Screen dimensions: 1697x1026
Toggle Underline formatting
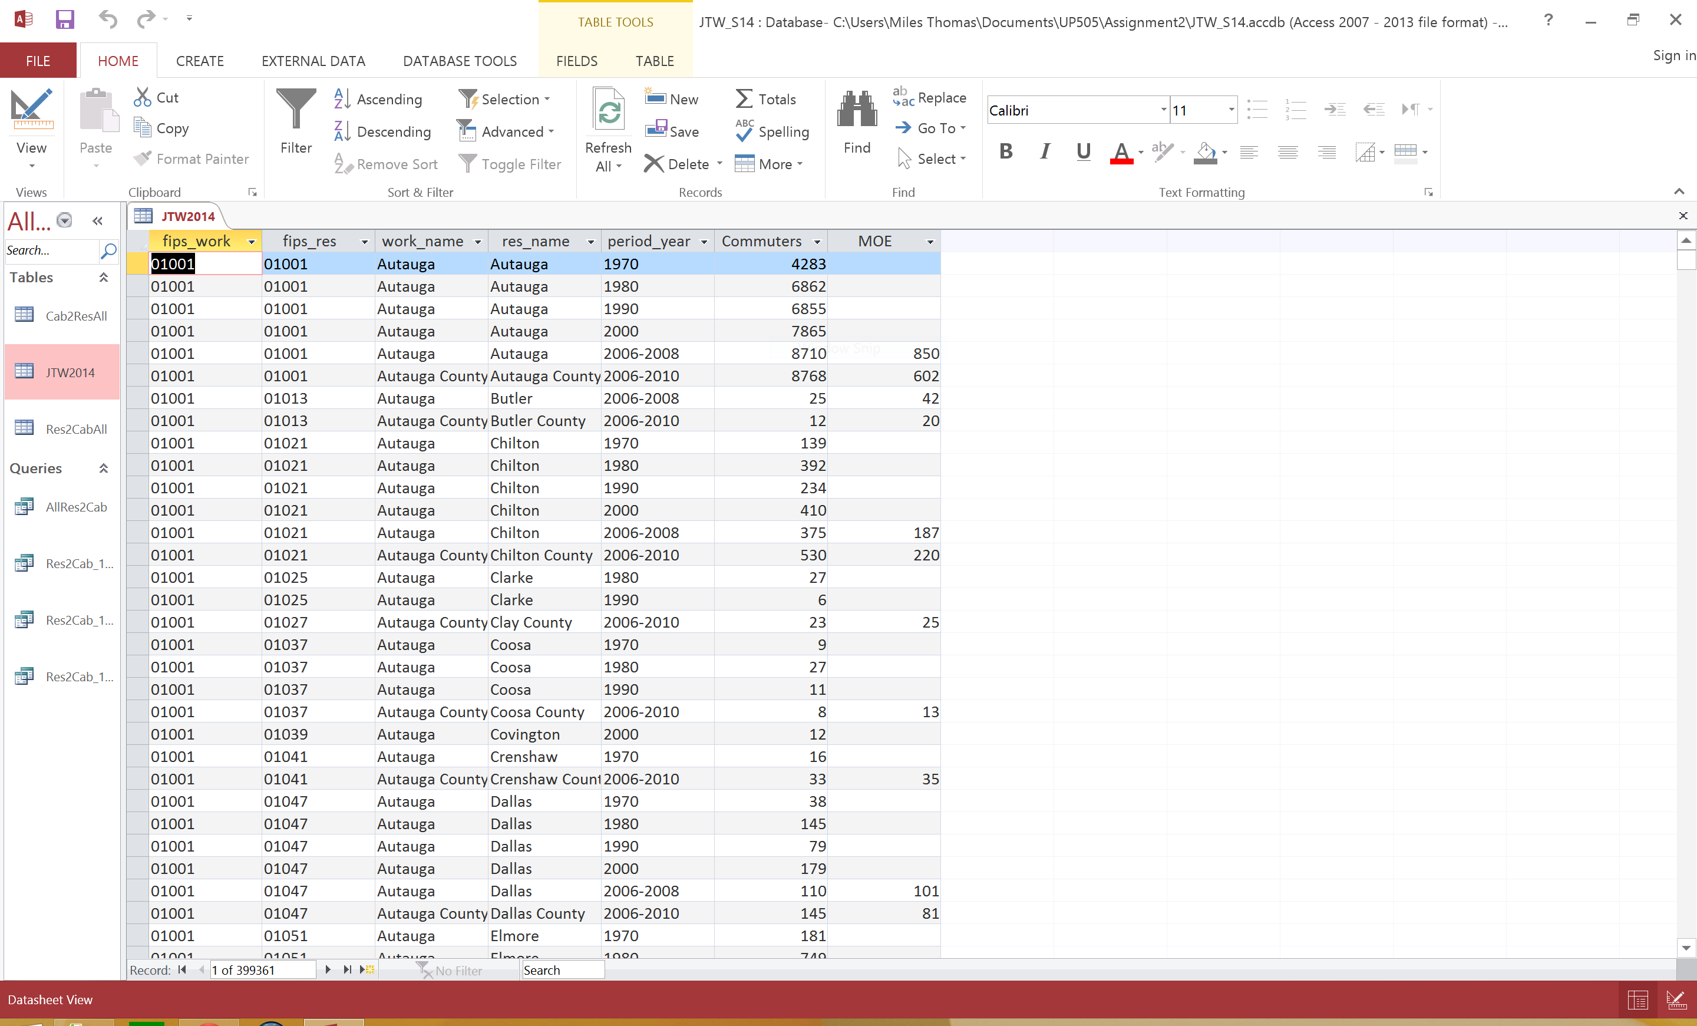click(1084, 151)
